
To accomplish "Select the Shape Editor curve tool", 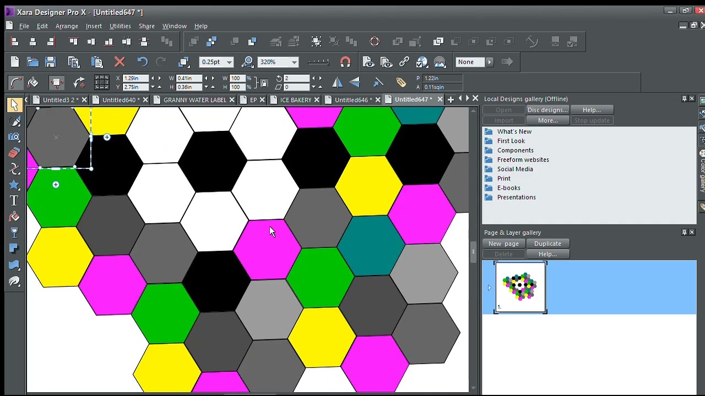I will 14,169.
